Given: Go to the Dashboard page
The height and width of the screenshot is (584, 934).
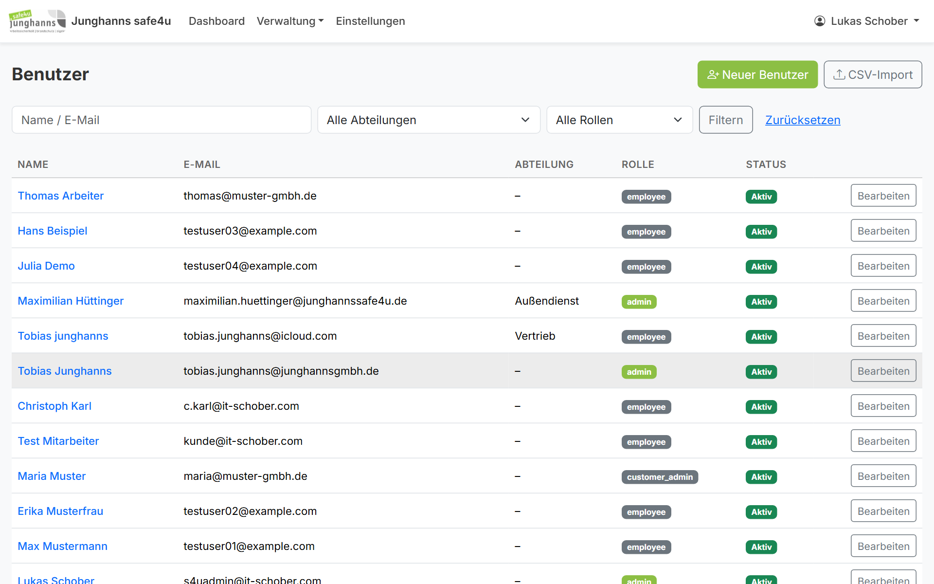Looking at the screenshot, I should point(216,21).
